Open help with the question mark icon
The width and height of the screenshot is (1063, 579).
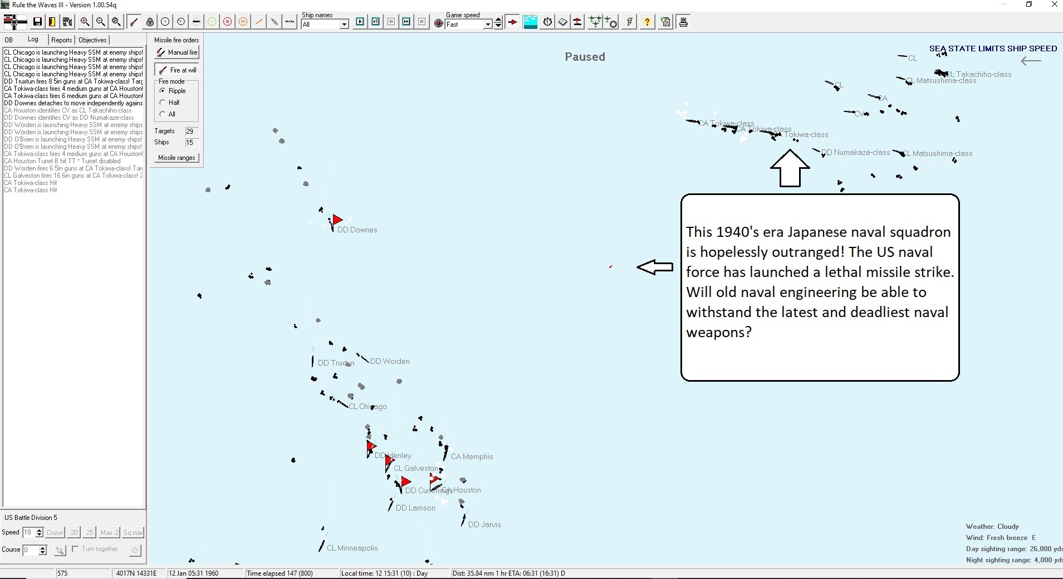[647, 22]
